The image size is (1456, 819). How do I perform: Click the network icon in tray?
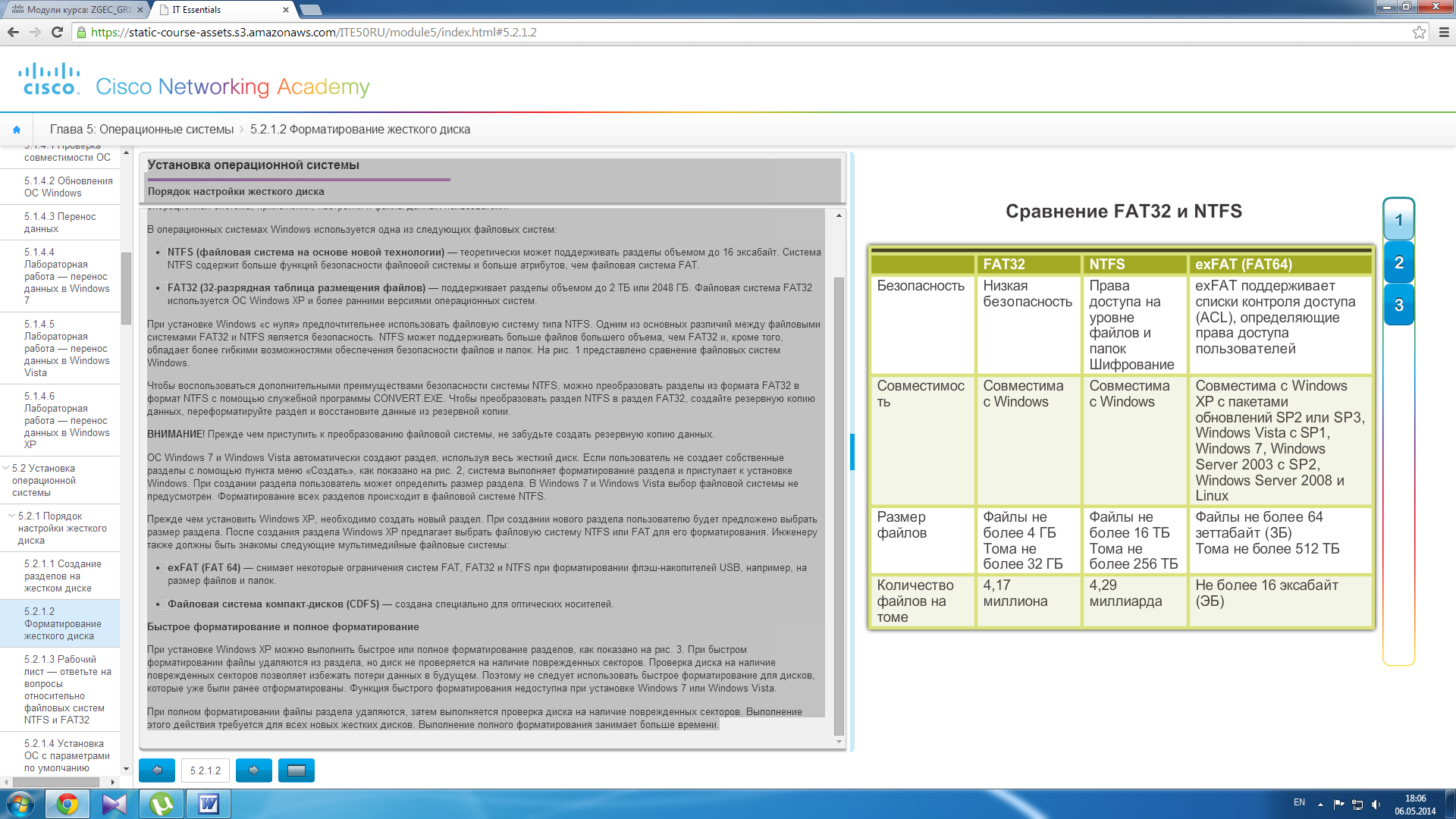[1357, 804]
